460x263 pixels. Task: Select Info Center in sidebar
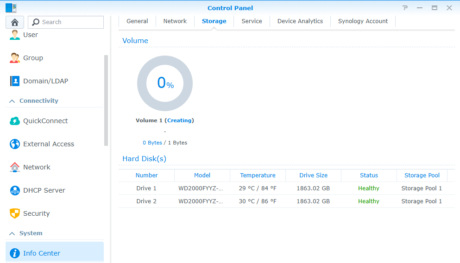coord(42,253)
